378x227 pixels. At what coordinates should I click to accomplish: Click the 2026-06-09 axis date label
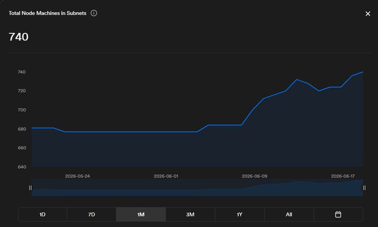point(255,176)
